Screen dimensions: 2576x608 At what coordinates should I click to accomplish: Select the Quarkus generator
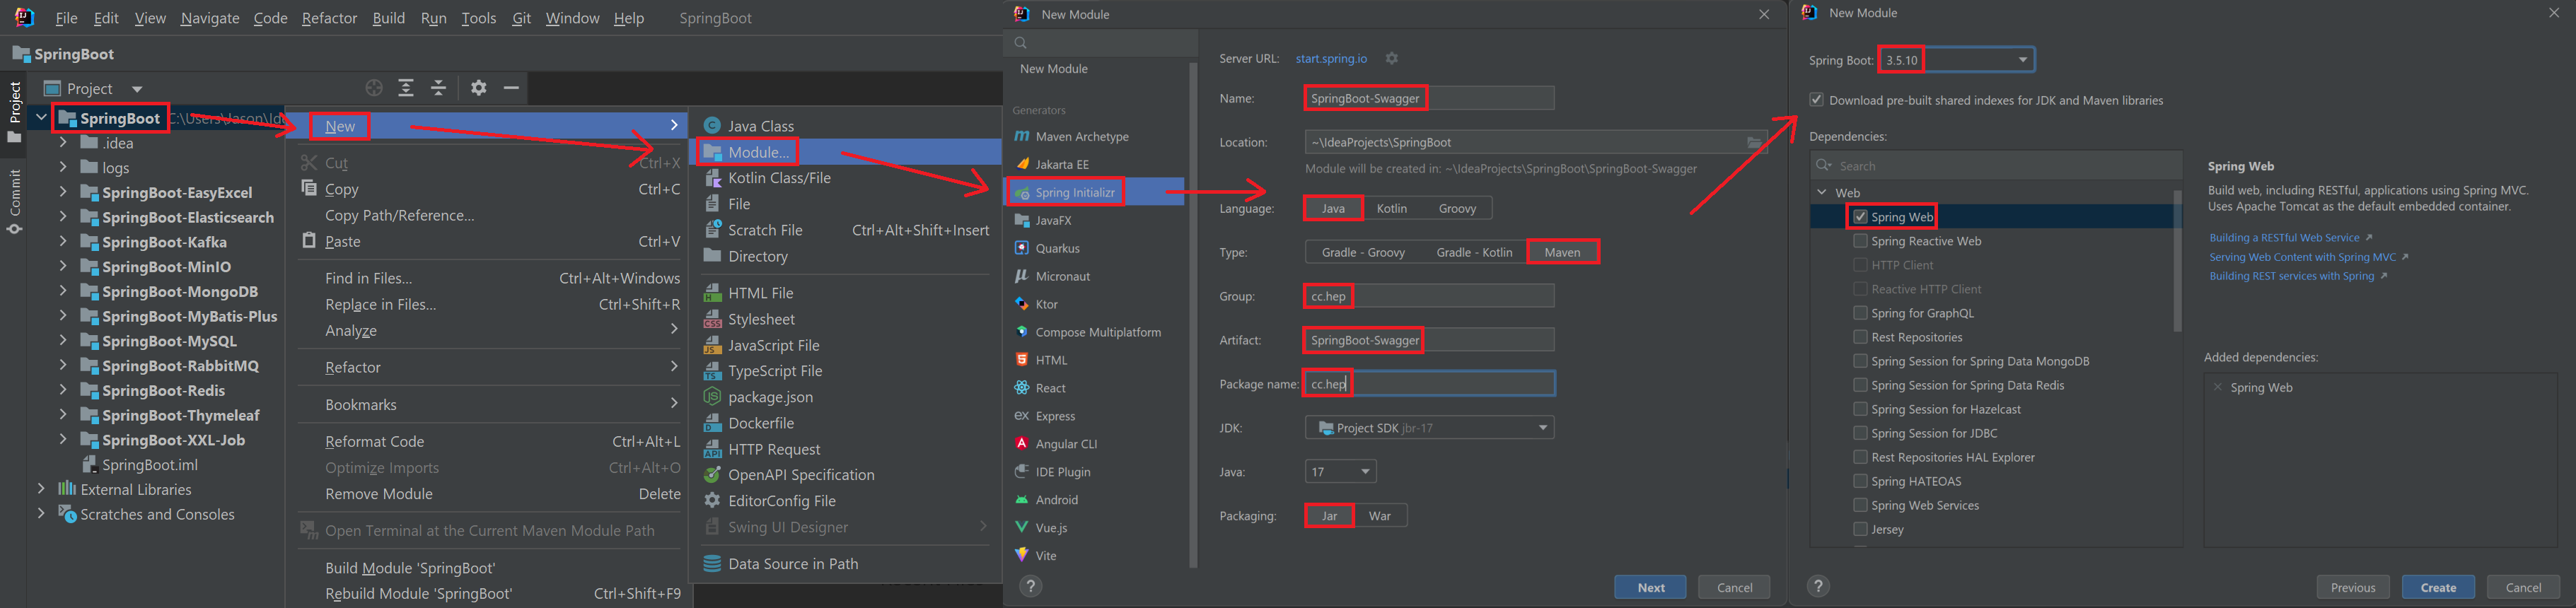point(1057,248)
